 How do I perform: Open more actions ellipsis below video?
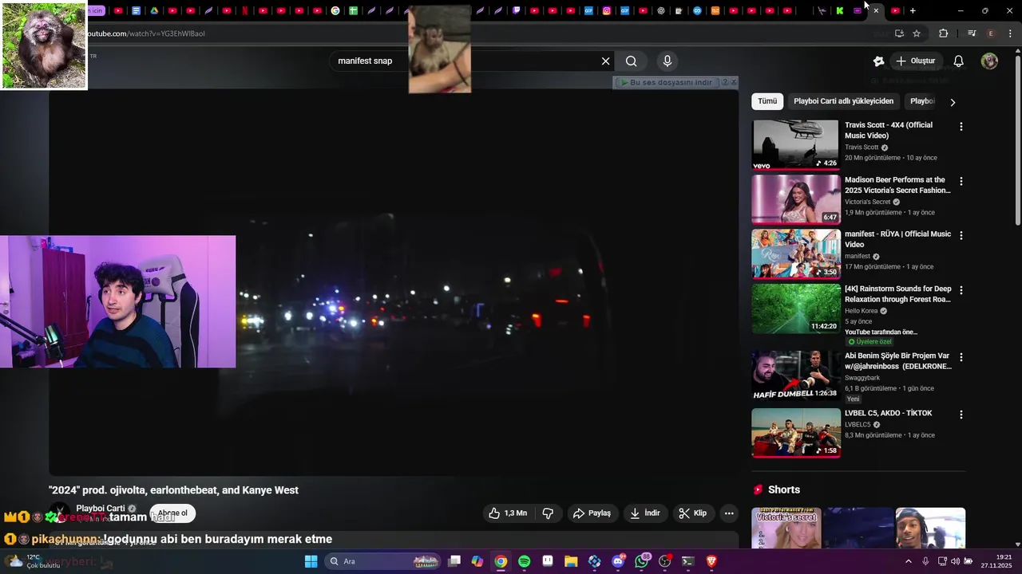coord(729,513)
